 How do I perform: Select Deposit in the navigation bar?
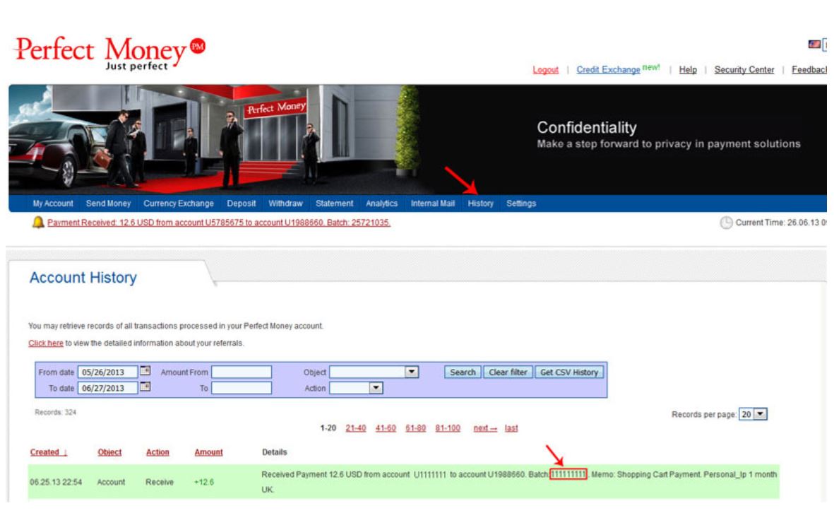click(x=241, y=204)
